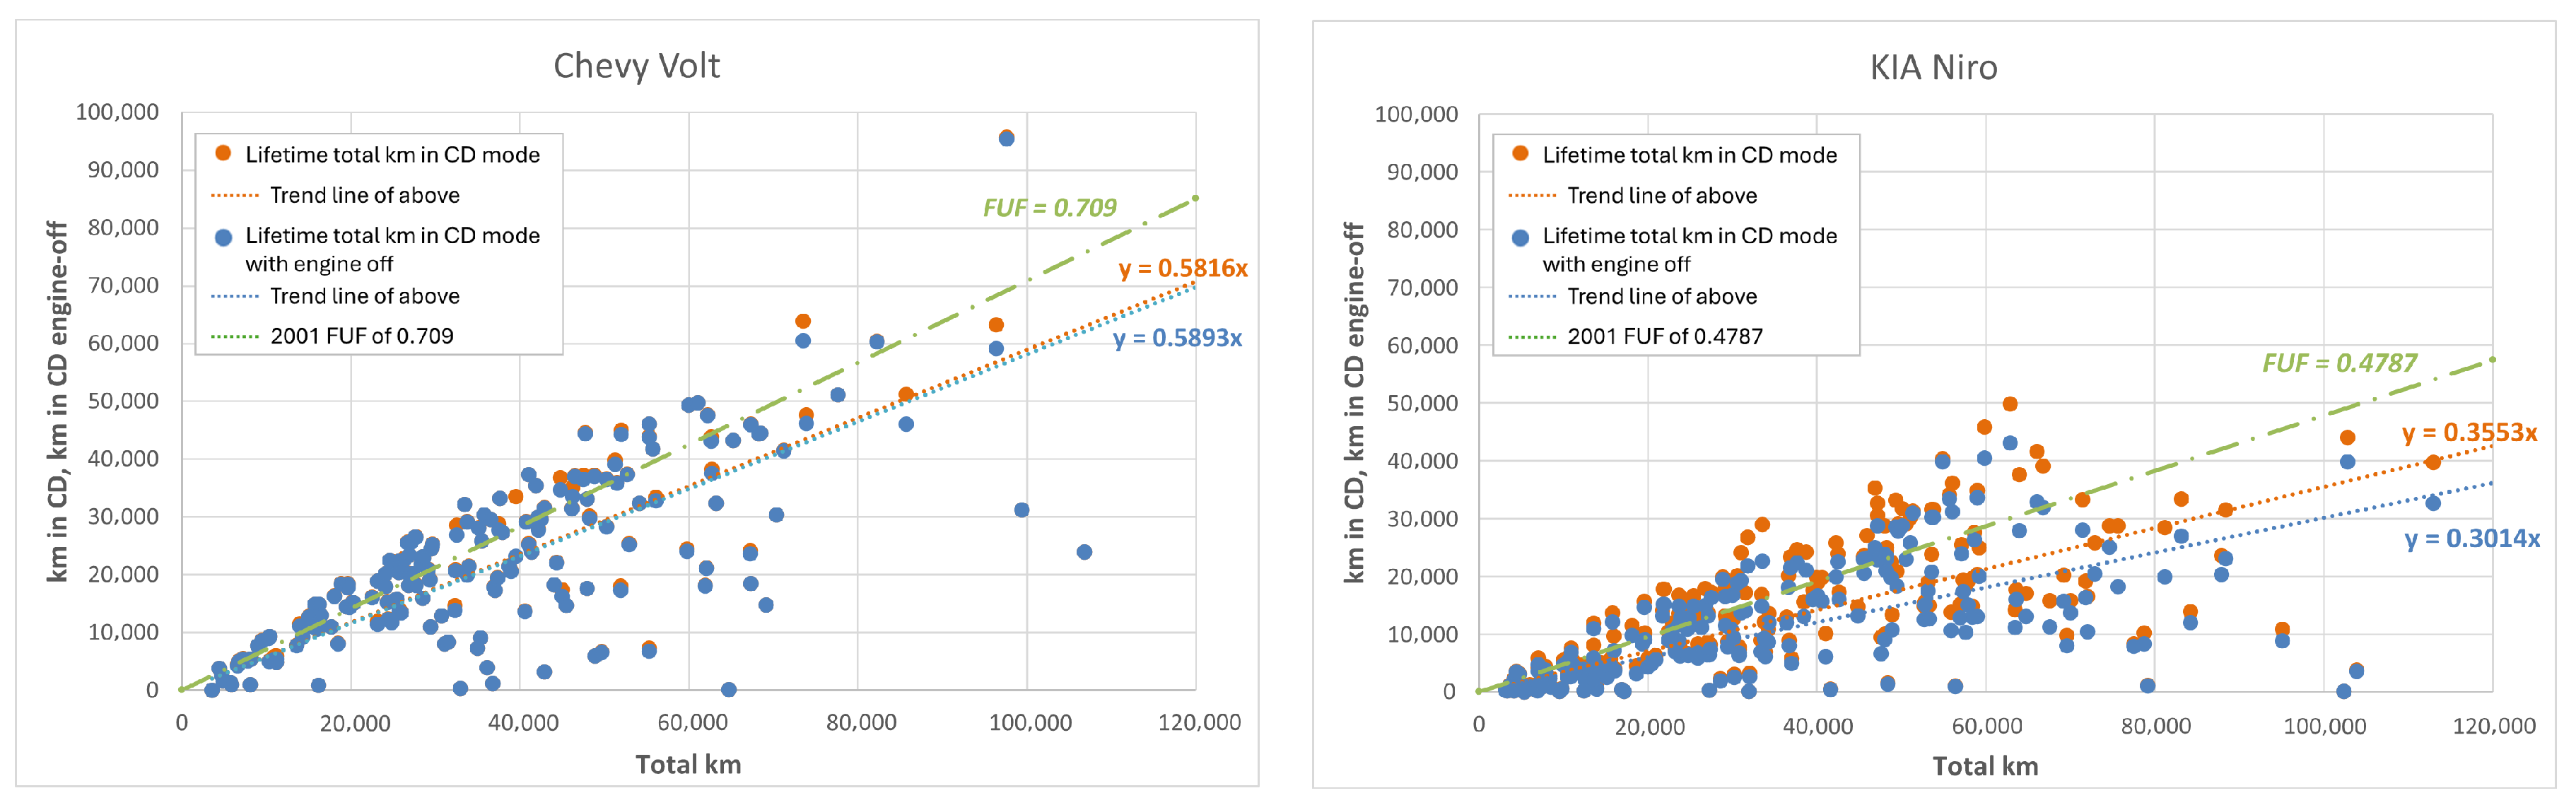Click y-axis tick "50,000" in KIA Niro chart
The width and height of the screenshot is (2576, 805).
click(x=1422, y=403)
